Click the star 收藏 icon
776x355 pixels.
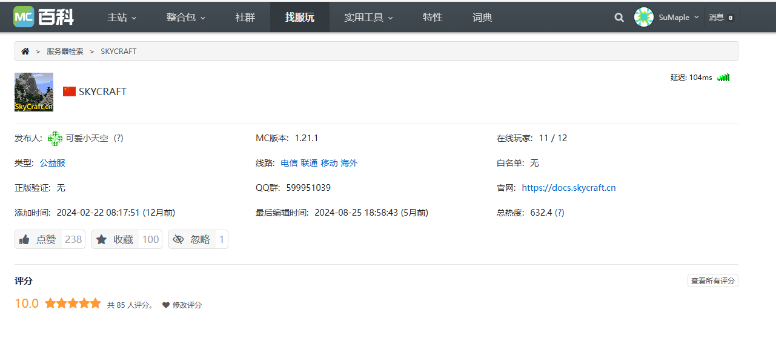[102, 239]
